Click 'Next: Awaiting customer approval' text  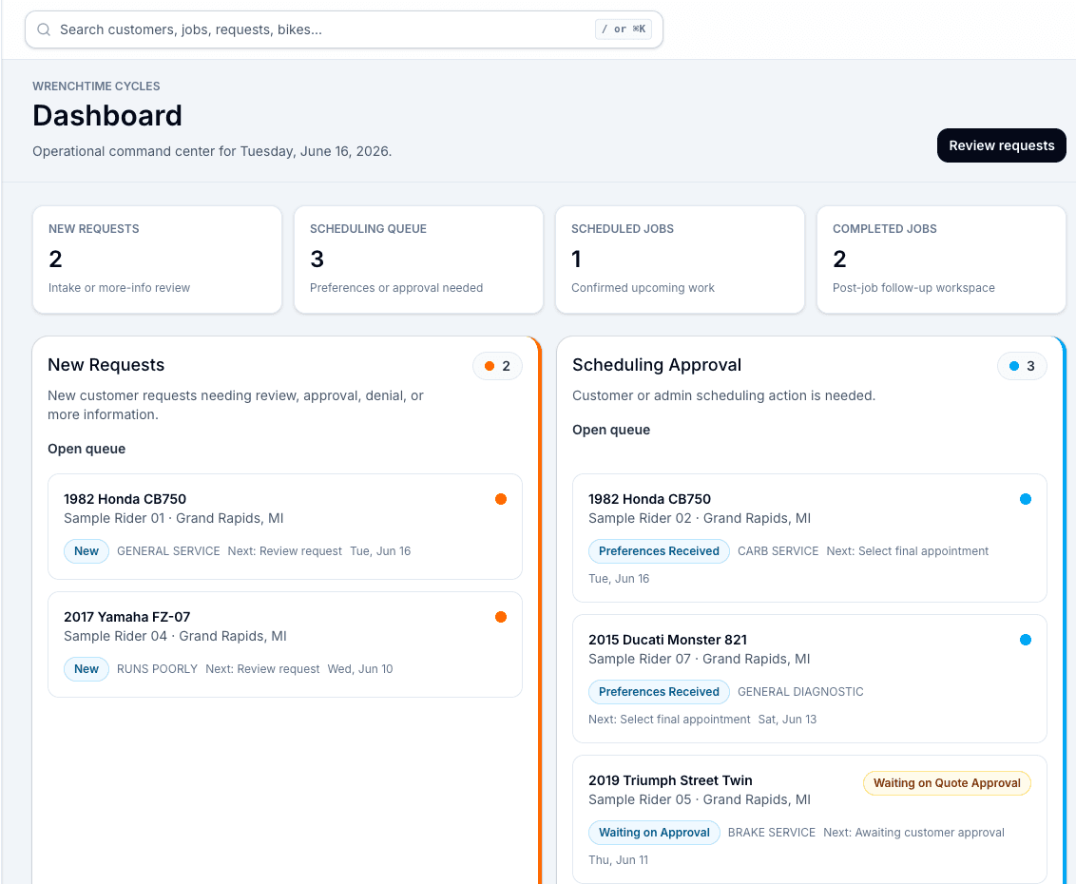pos(914,833)
